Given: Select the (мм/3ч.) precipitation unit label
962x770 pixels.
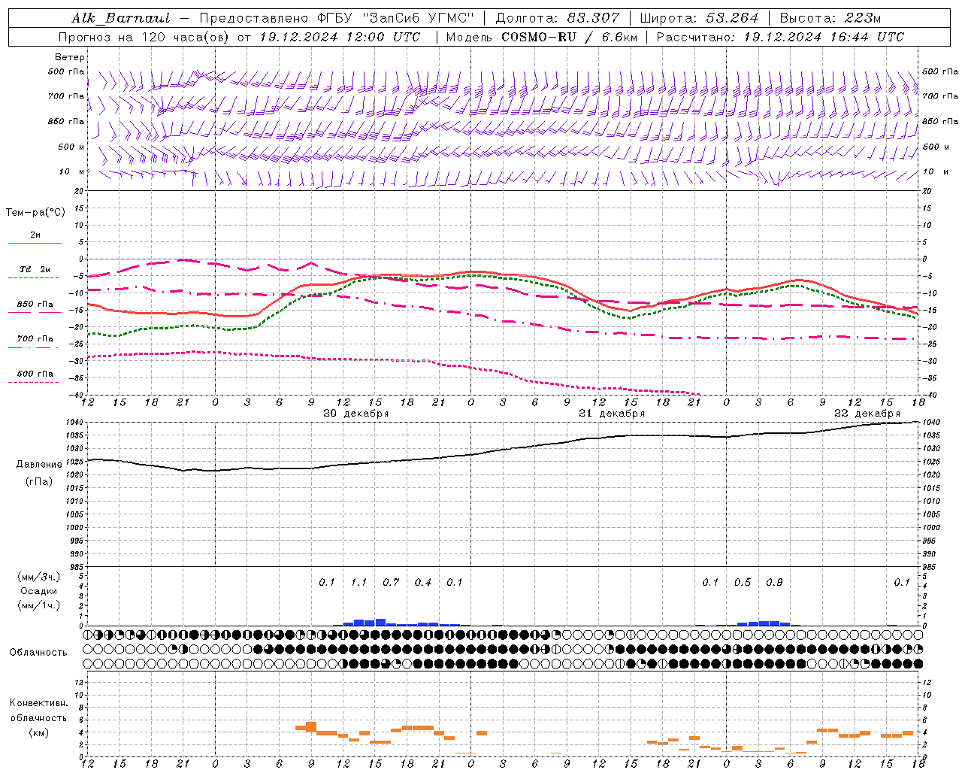Looking at the screenshot, I should tap(39, 577).
